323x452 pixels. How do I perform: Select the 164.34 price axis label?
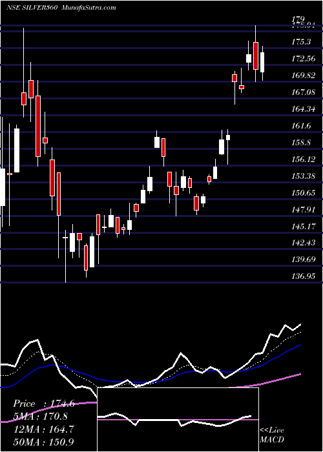pos(304,109)
